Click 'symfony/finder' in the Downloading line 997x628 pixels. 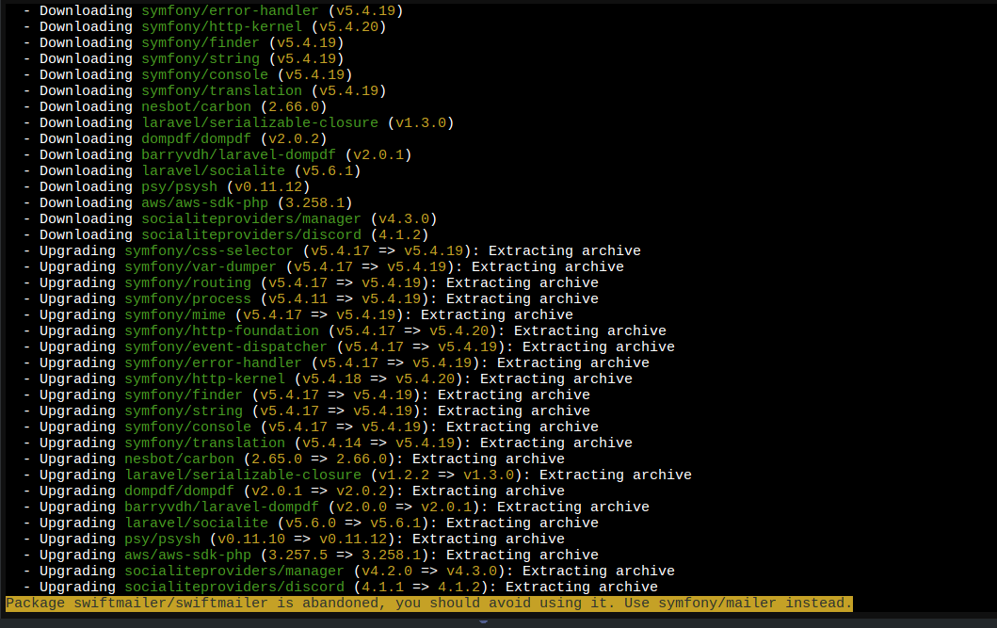pyautogui.click(x=201, y=42)
